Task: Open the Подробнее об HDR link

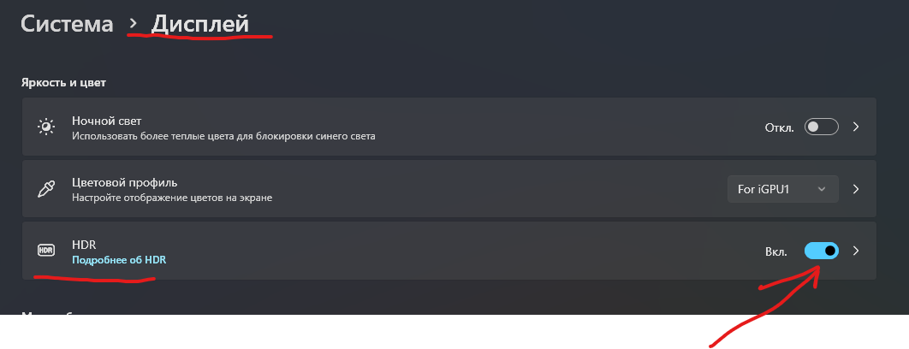Action: click(119, 260)
